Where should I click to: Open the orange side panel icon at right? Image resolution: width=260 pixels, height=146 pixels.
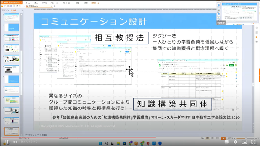coord(257,37)
